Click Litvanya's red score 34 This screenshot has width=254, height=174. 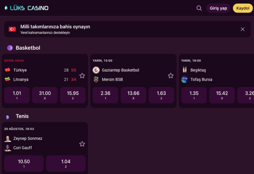(x=74, y=79)
